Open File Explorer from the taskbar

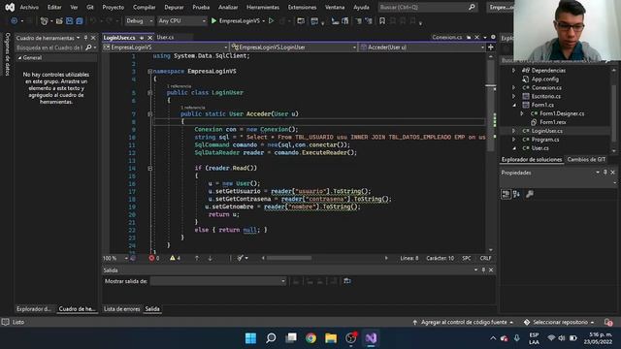tap(331, 338)
